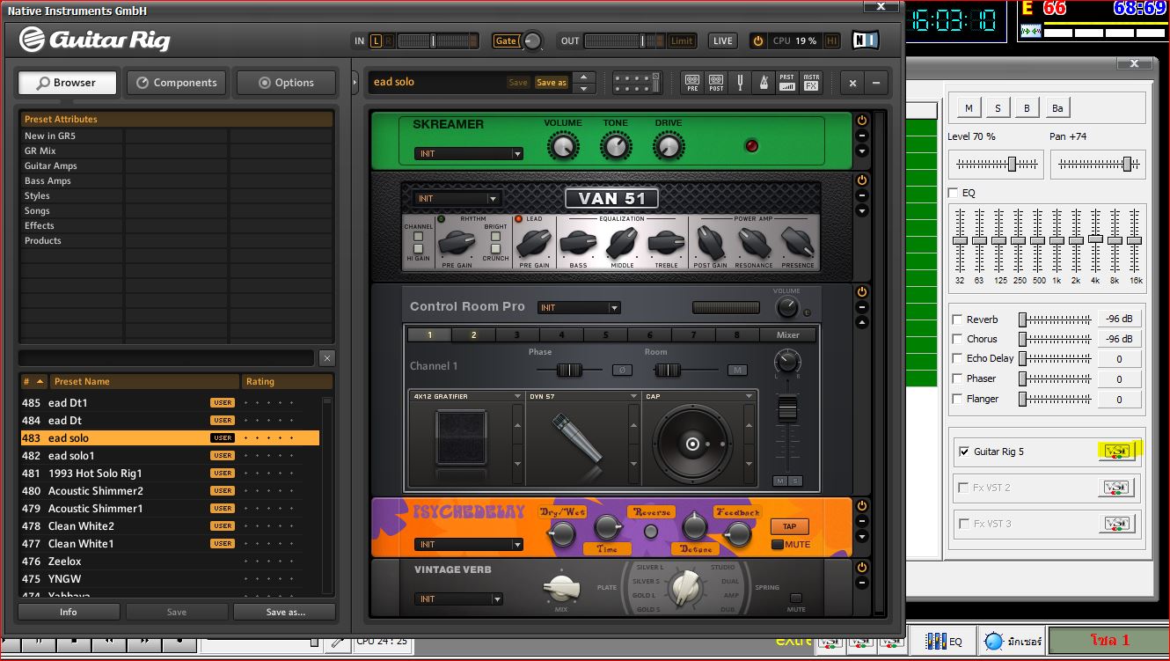Viewport: 1170px width, 661px height.
Task: Click the X icon in the rack toolbar
Action: pyautogui.click(x=852, y=83)
